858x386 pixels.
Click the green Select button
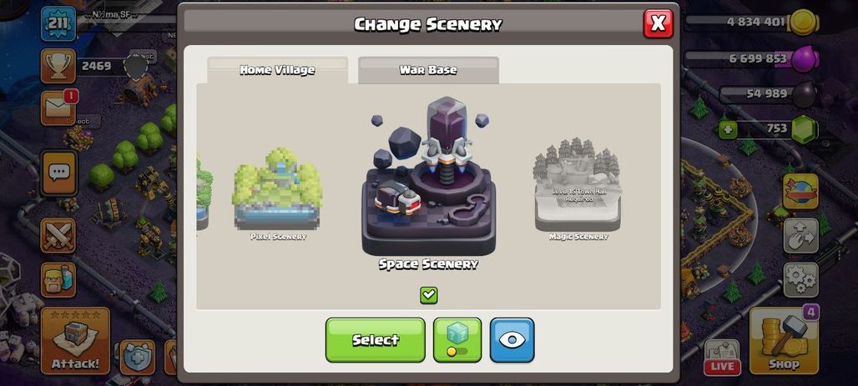tap(376, 339)
